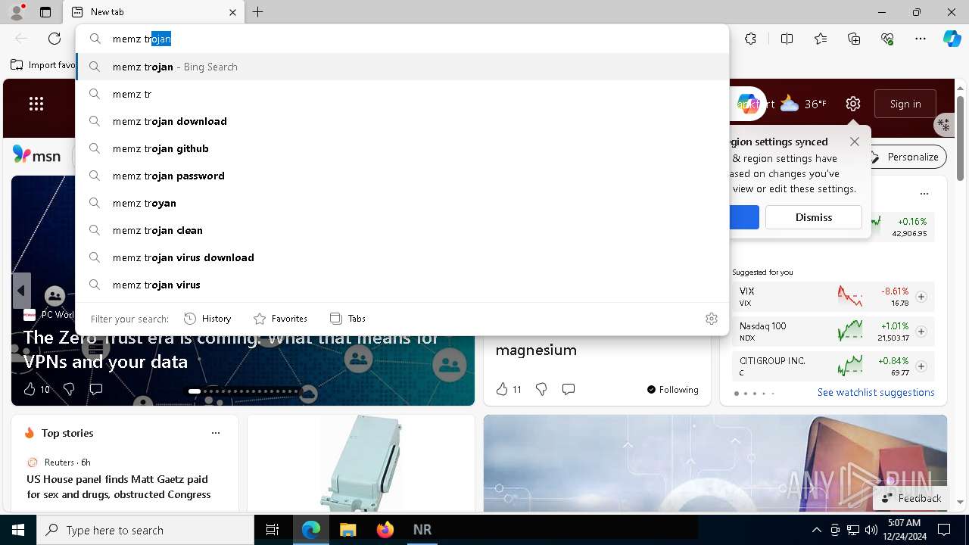Add VIX to watchlist

(x=921, y=297)
